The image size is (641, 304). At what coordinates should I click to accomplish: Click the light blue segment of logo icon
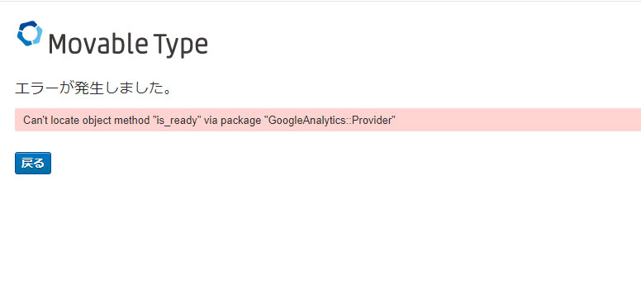point(38,35)
